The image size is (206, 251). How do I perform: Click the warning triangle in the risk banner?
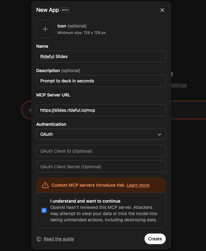45,185
